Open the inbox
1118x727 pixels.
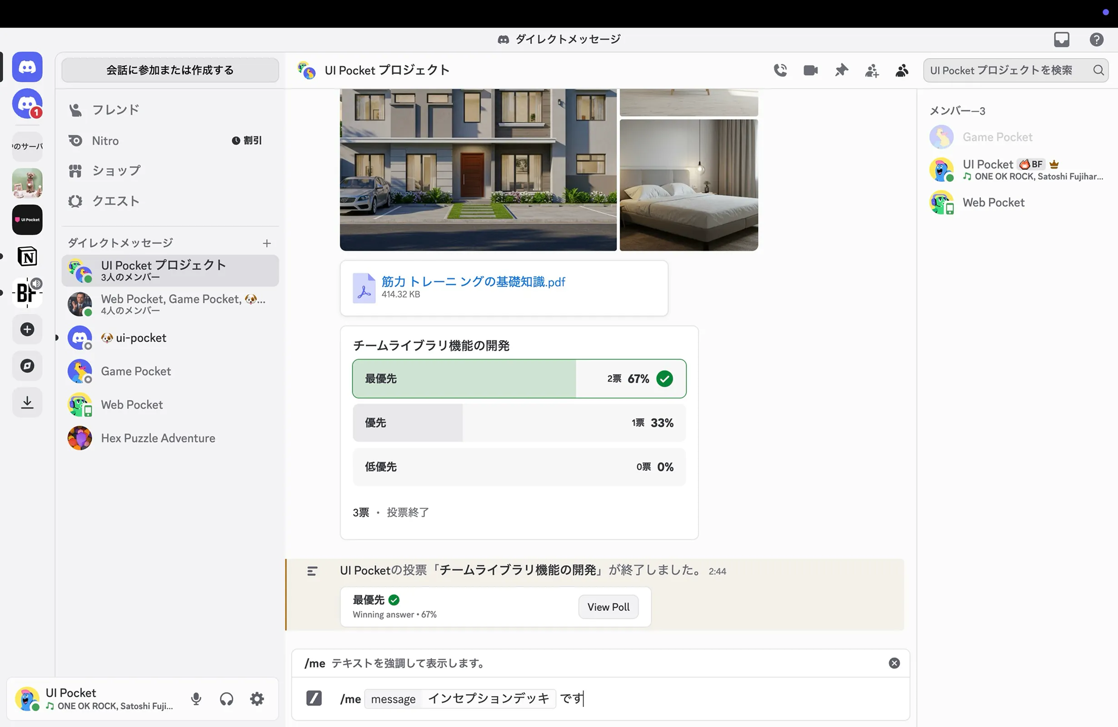[1061, 40]
